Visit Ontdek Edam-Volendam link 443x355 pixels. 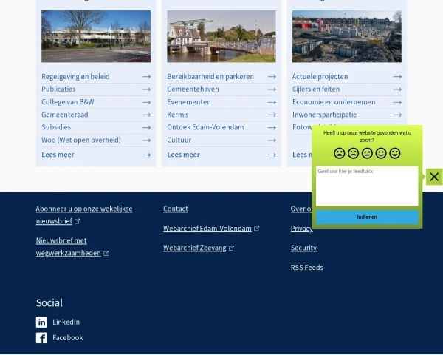(x=205, y=127)
